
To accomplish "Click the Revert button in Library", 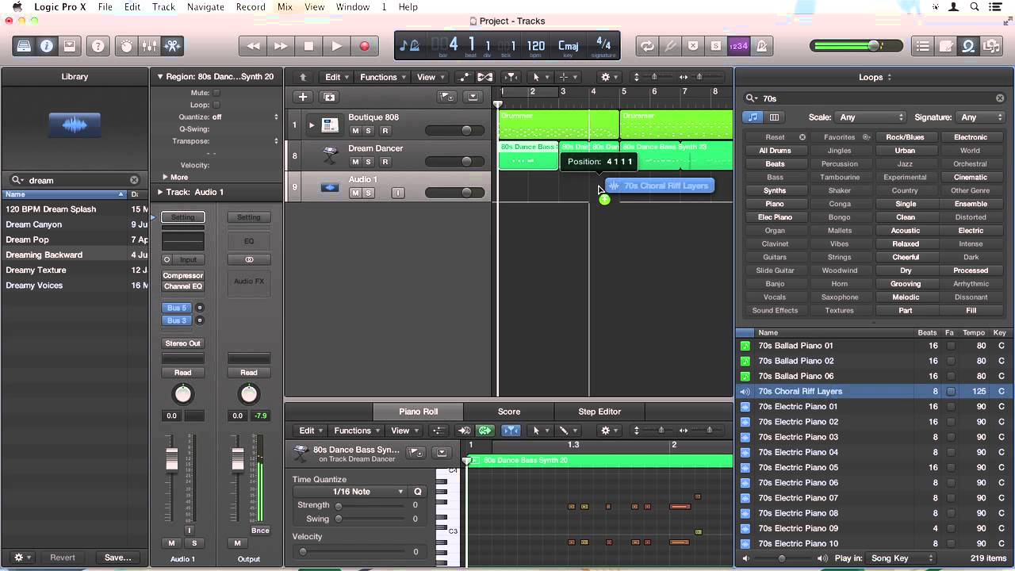I will (x=63, y=558).
